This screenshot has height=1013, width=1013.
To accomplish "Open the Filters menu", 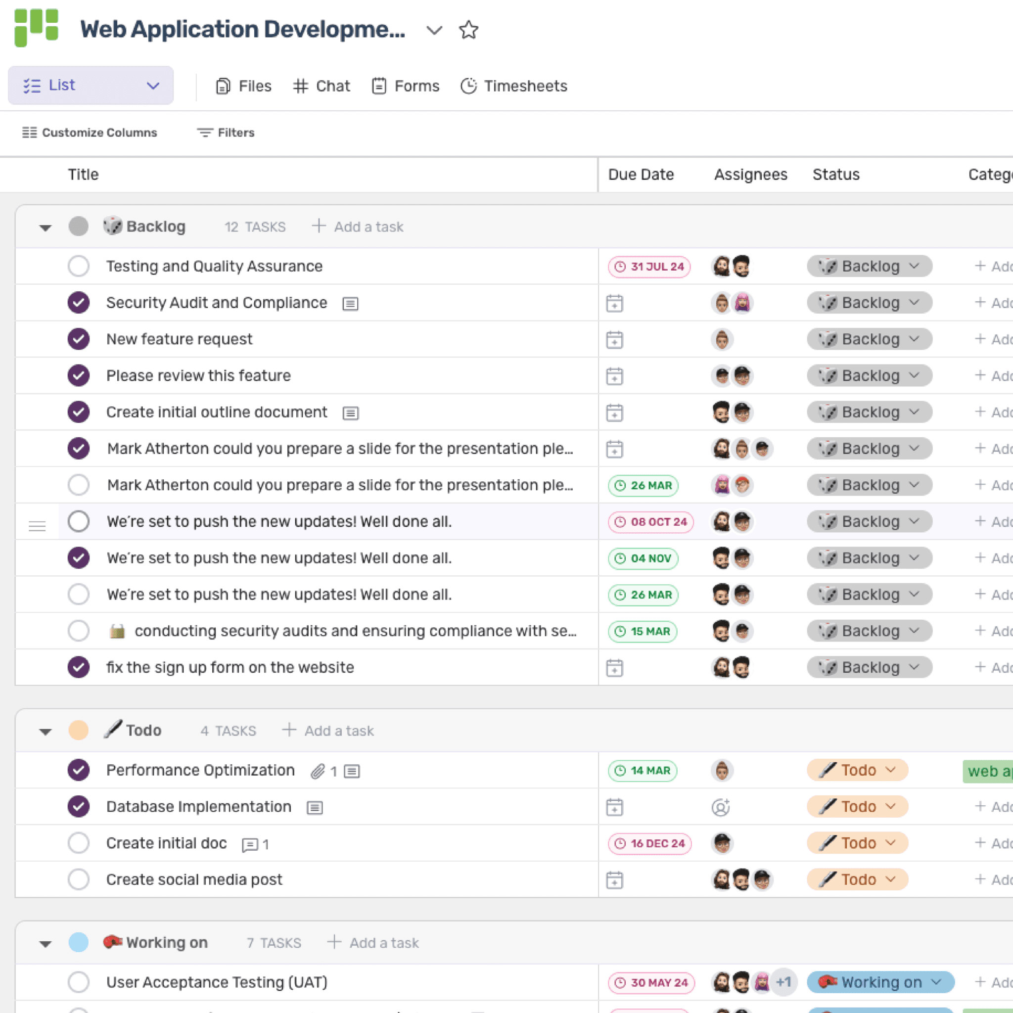I will click(226, 133).
